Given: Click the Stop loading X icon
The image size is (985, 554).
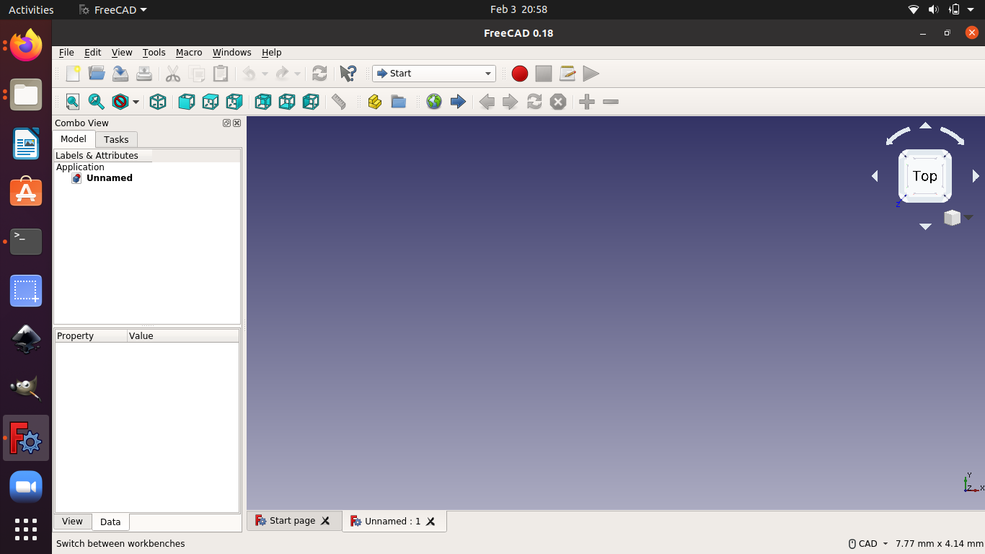Looking at the screenshot, I should tap(558, 102).
